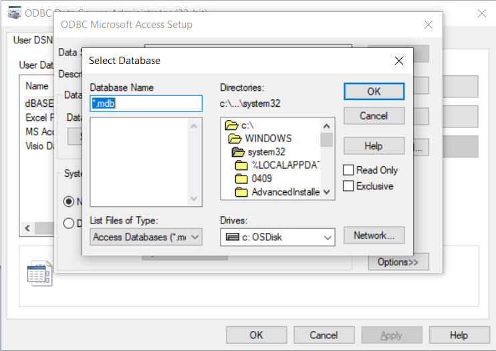The height and width of the screenshot is (351, 496).
Task: Click the Directories list scrollbar thumb
Action: pos(326,140)
